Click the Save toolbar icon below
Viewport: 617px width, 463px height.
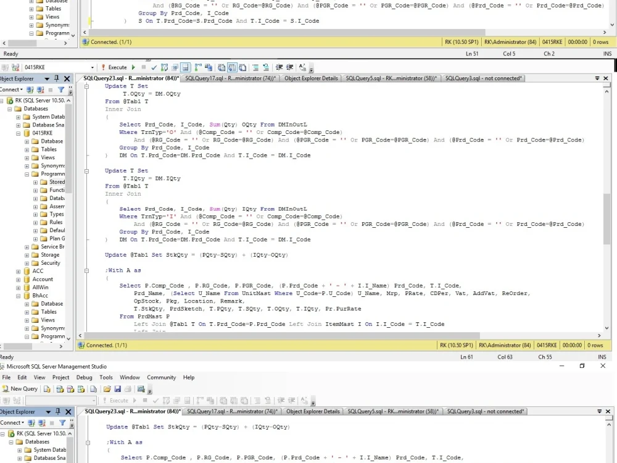point(118,389)
